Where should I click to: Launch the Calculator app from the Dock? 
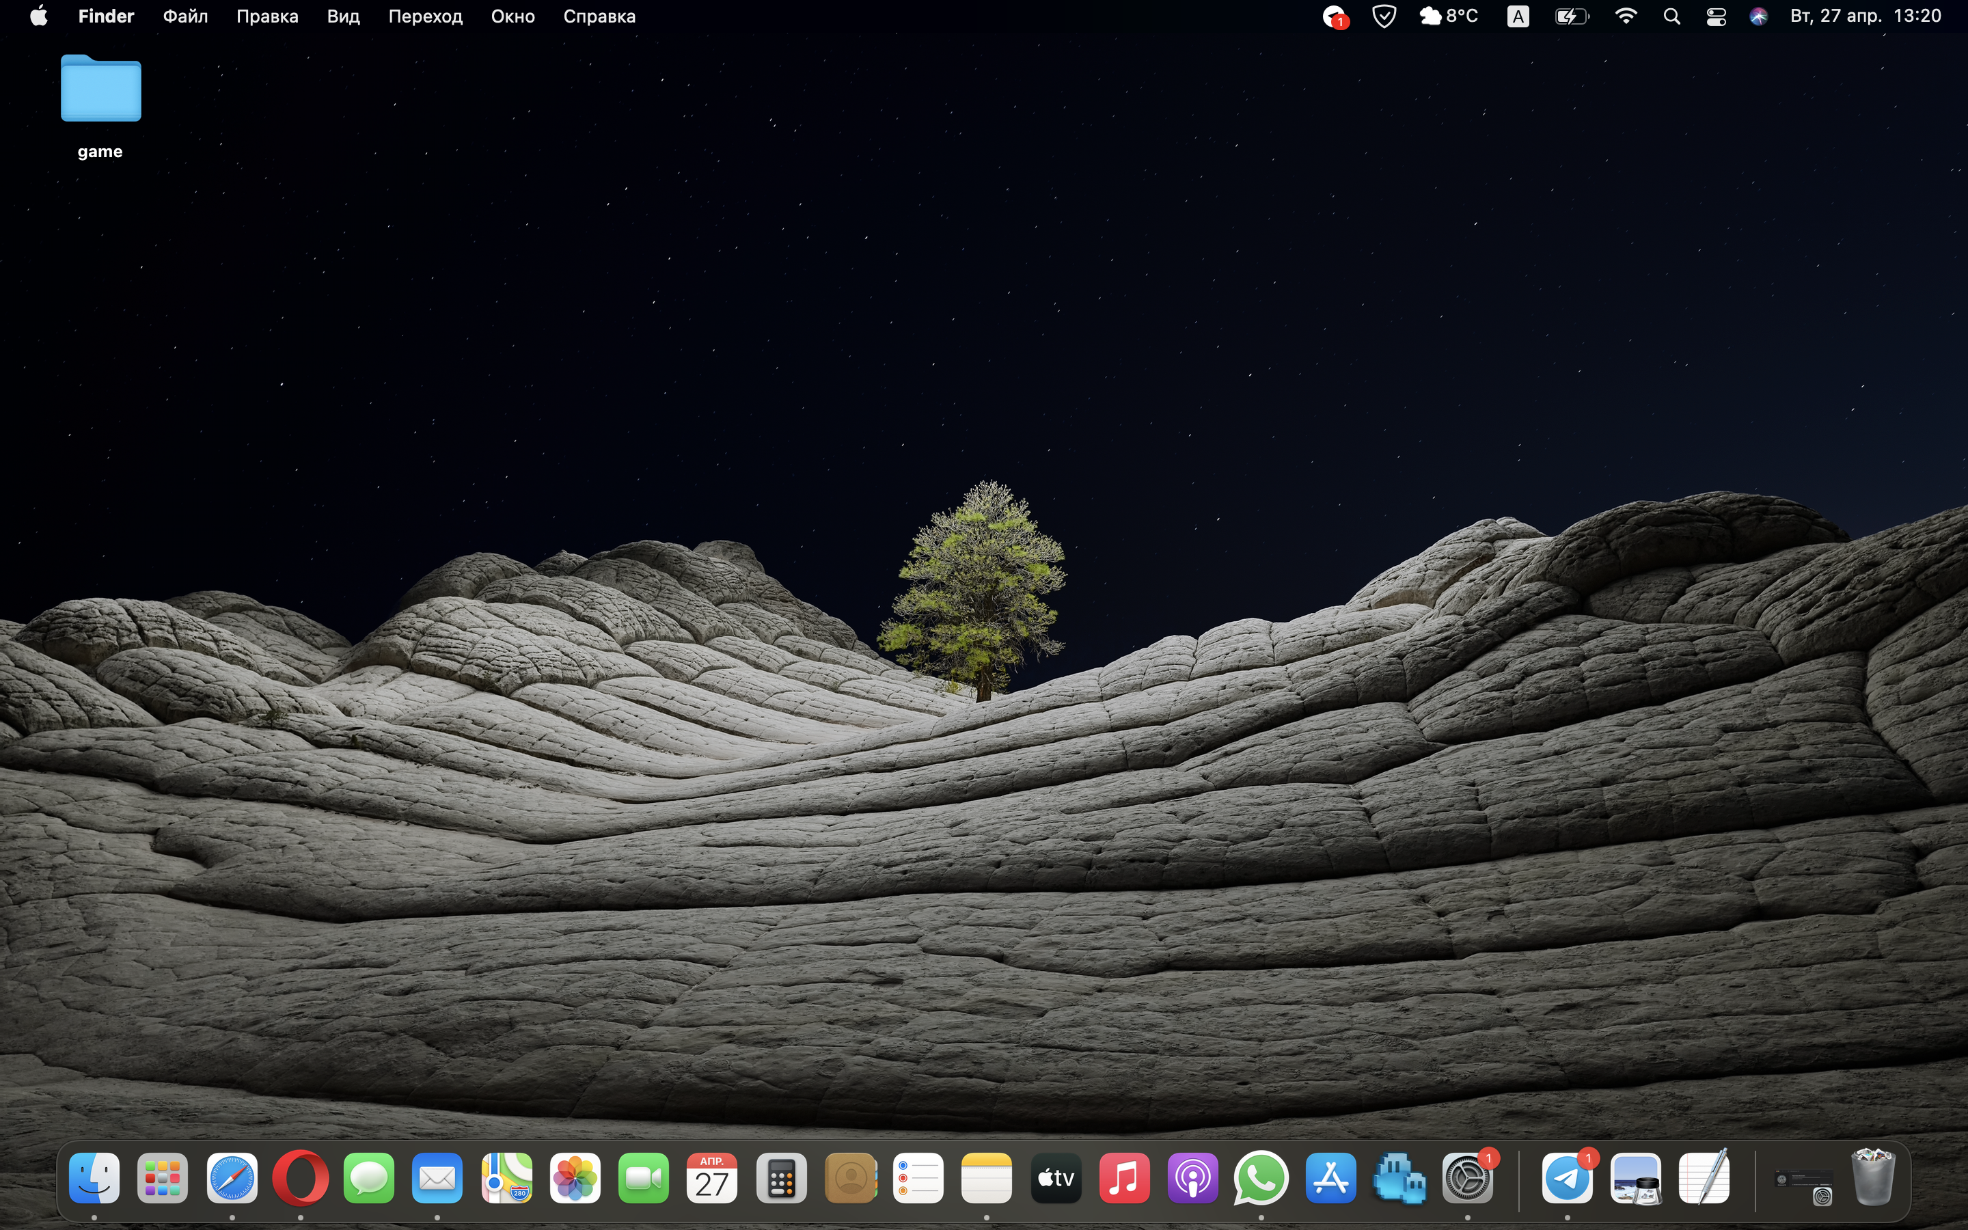pyautogui.click(x=780, y=1178)
